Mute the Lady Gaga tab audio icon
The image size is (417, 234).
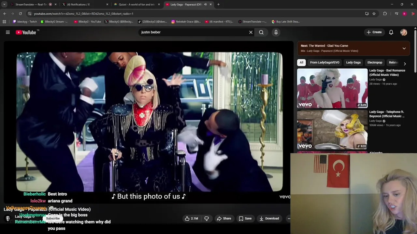point(205,5)
